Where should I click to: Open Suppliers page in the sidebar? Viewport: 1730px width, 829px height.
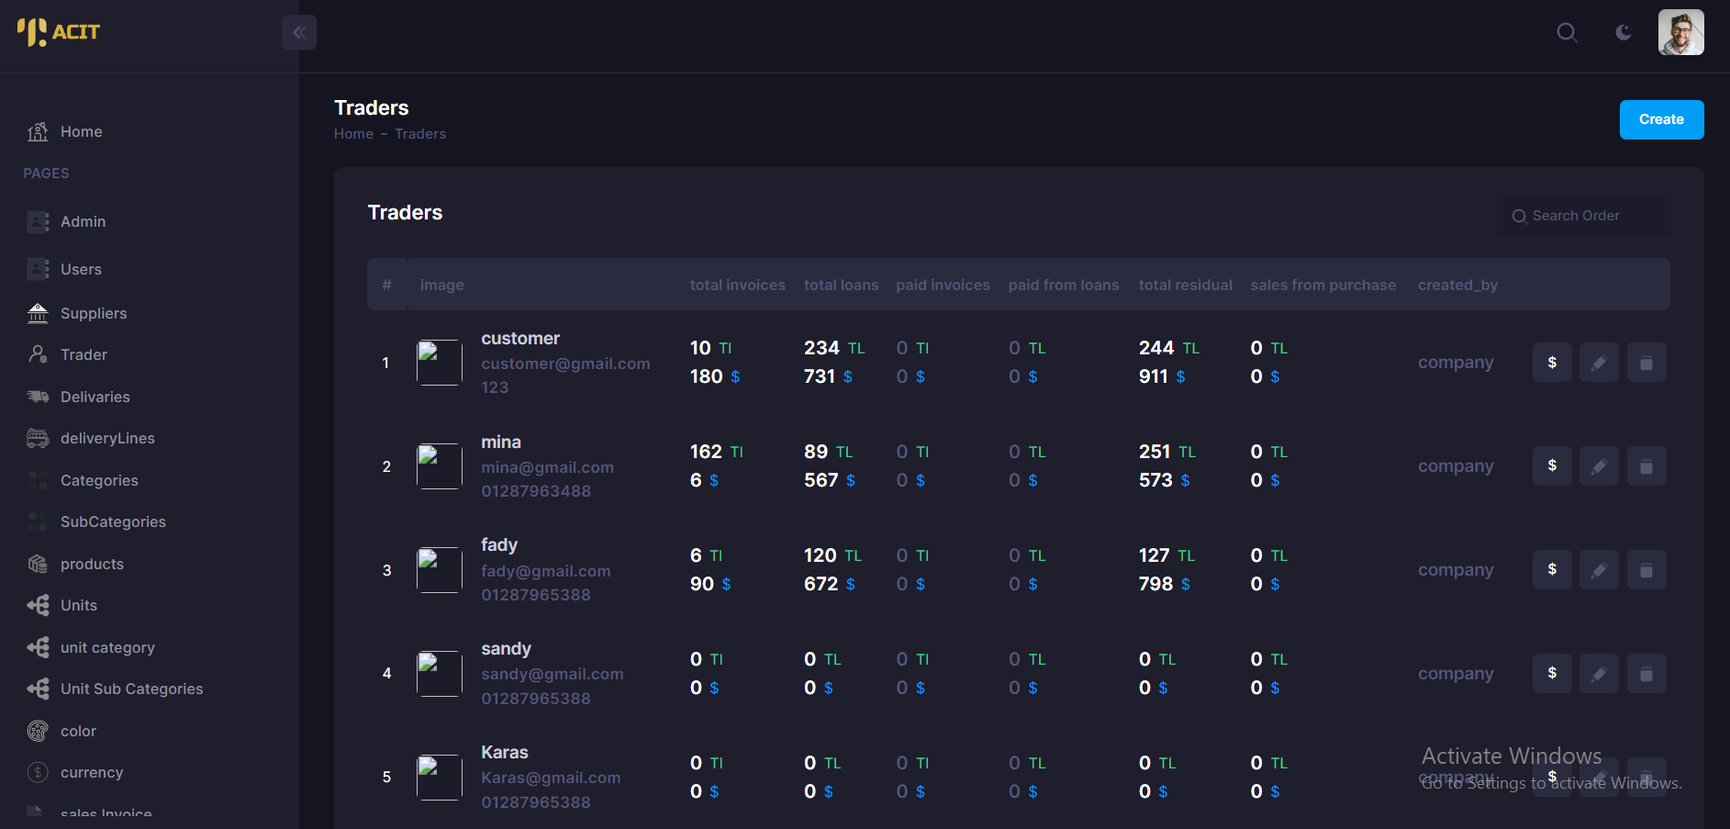(x=93, y=314)
